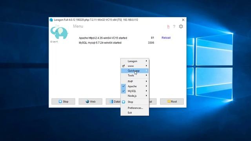The height and width of the screenshot is (141, 251).
Task: Expand the MySQL submenu arrow
Action: (x=146, y=91)
